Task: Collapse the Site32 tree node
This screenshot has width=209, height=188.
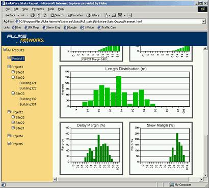Action: click(x=13, y=77)
